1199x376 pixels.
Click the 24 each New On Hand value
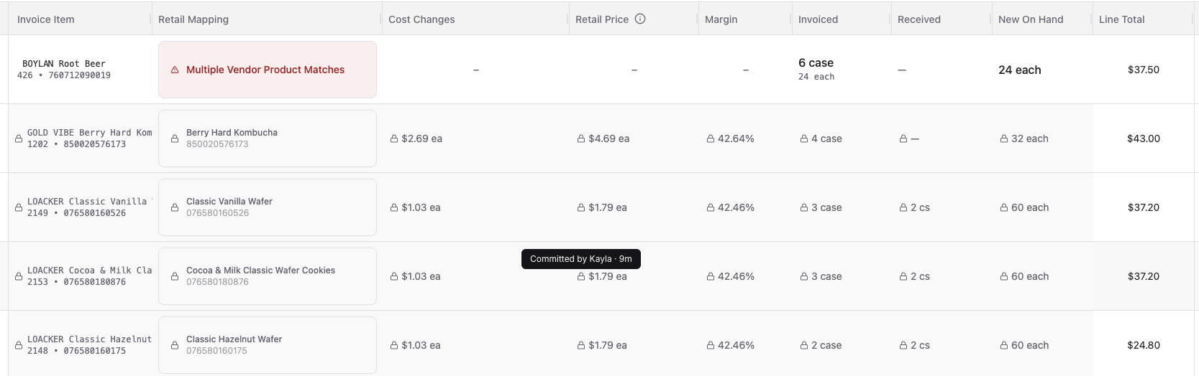coord(1020,70)
